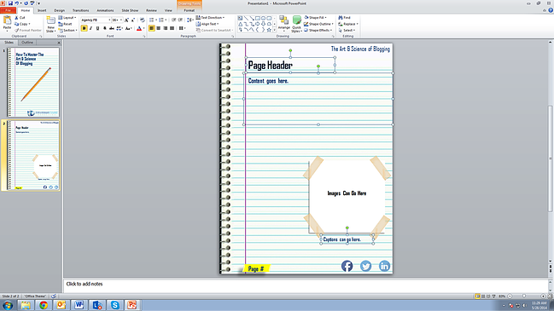Open the Quick Styles gallery icon
This screenshot has width=554, height=311.
[x=297, y=20]
